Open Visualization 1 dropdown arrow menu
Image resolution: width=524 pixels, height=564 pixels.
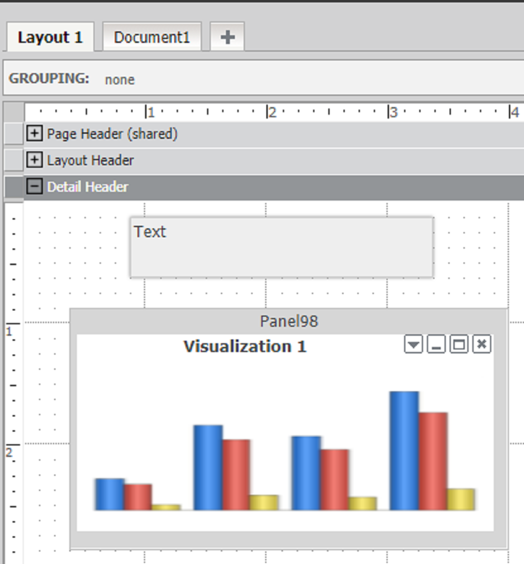413,345
